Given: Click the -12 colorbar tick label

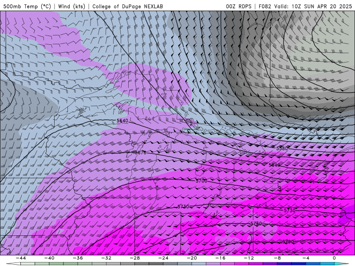Looking at the screenshot, I should [249, 258].
